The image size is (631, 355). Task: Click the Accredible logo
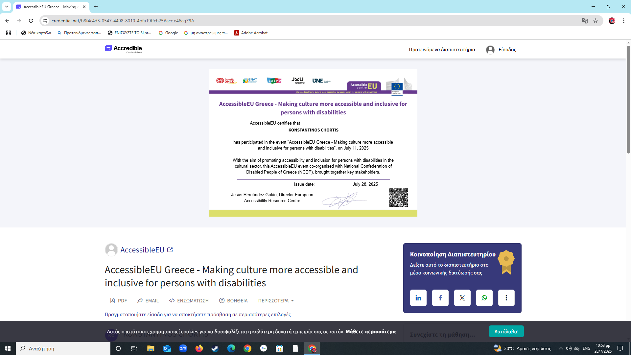coord(123,49)
